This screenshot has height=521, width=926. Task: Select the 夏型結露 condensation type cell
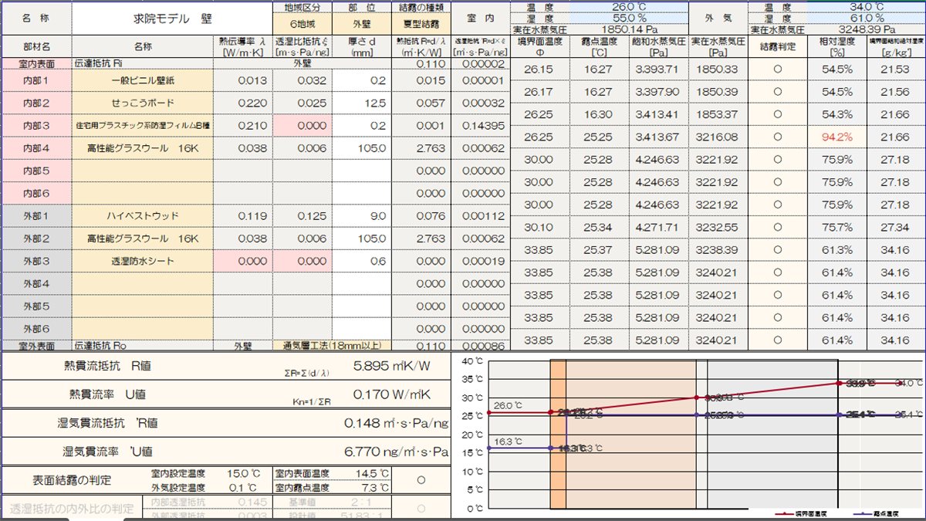pyautogui.click(x=421, y=24)
